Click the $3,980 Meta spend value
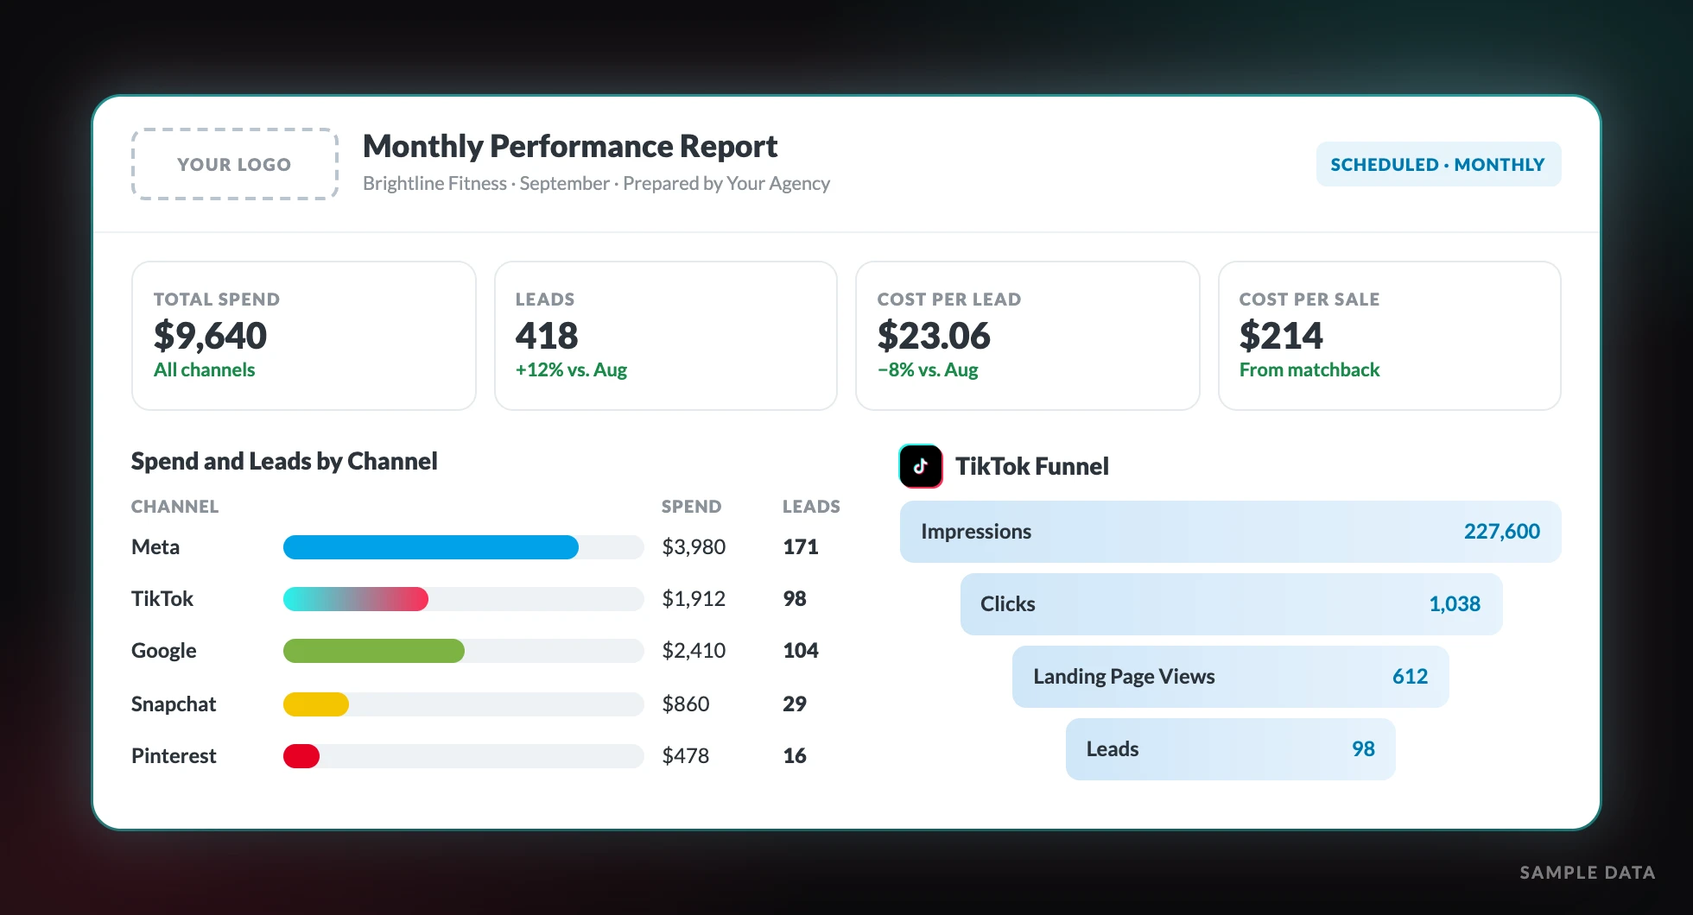Image resolution: width=1693 pixels, height=915 pixels. click(x=694, y=547)
